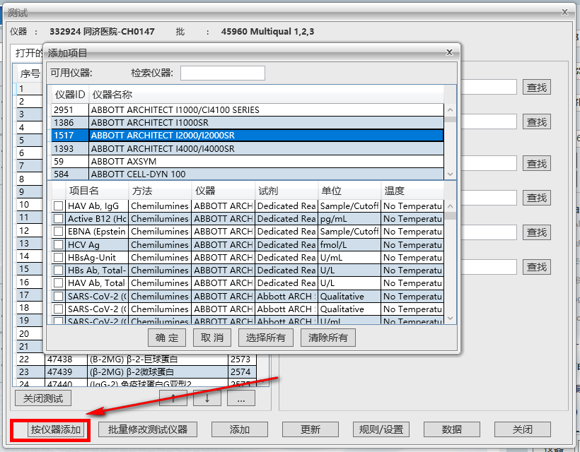
Task: Click 批量修改测试仪器 button
Action: click(147, 429)
